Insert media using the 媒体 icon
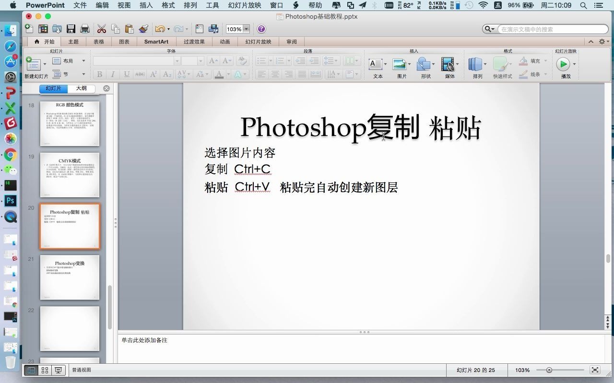Image resolution: width=614 pixels, height=383 pixels. 448,64
